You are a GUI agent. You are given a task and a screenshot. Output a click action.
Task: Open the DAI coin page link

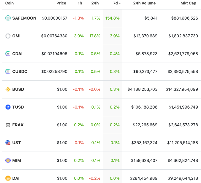[x=16, y=178]
